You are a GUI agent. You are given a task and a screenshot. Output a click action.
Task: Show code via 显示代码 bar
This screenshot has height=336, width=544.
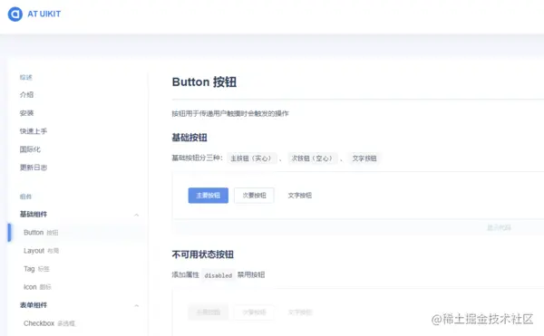pos(499,227)
